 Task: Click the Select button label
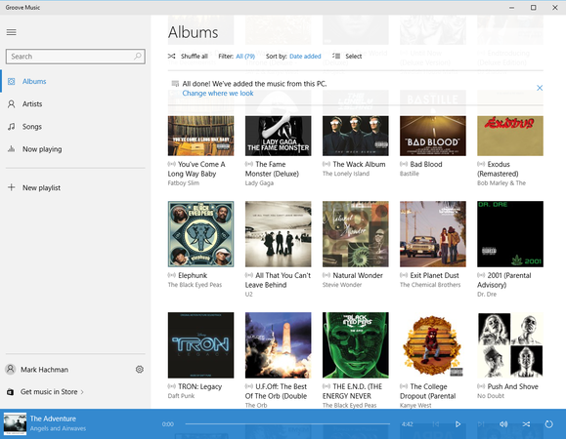[354, 57]
